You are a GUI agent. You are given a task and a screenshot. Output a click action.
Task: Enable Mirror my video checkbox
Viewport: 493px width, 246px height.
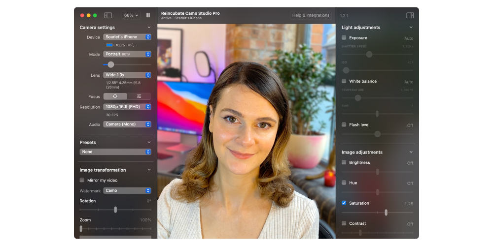[x=82, y=180]
